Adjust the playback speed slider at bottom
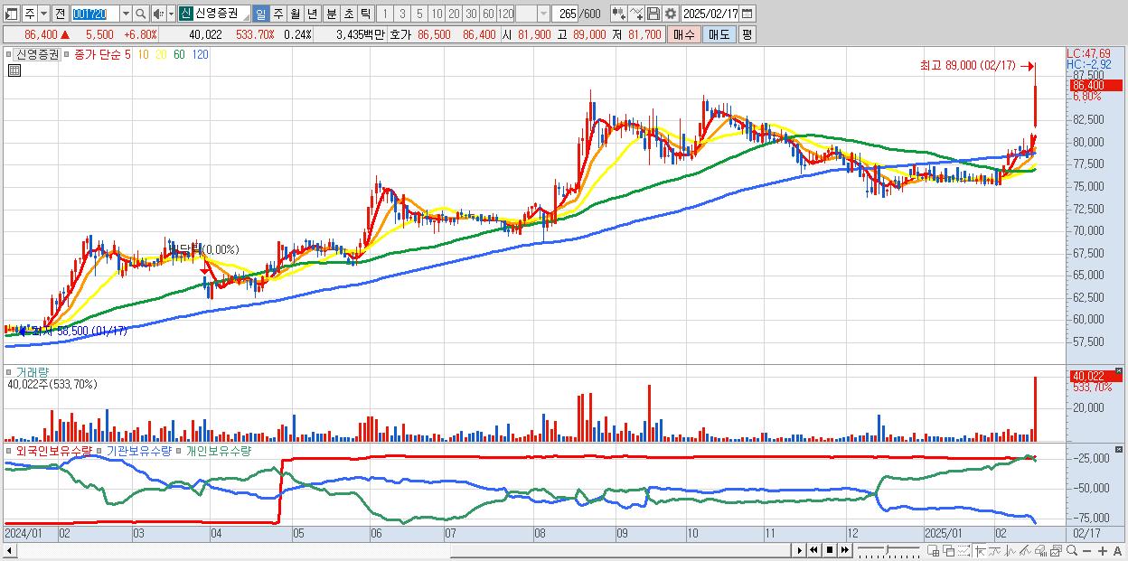This screenshot has height=561, width=1128. point(888,550)
